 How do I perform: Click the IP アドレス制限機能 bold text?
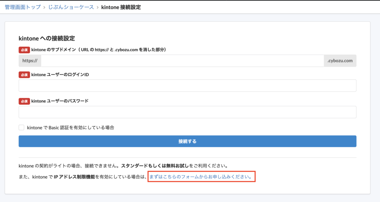pyautogui.click(x=74, y=177)
